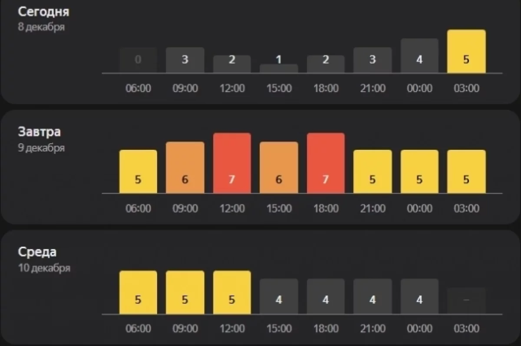The width and height of the screenshot is (521, 346).
Task: Select the orange 09:00 bar under Завтра
Action: pos(185,168)
